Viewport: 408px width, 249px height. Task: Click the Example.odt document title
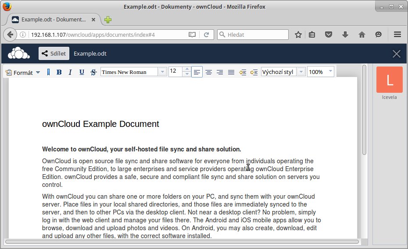pyautogui.click(x=90, y=53)
